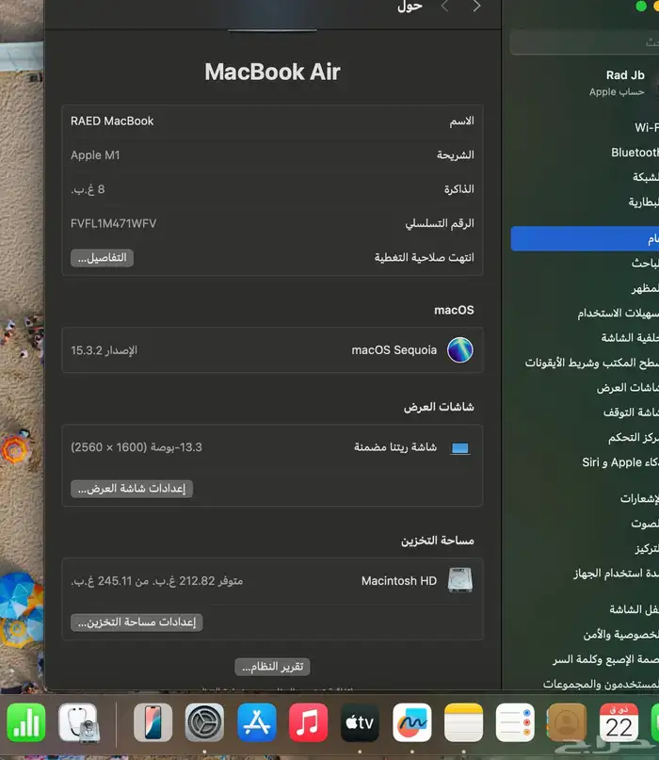Viewport: 659px width, 760px height.
Task: Launch the Music app from the Dock
Action: tap(308, 722)
